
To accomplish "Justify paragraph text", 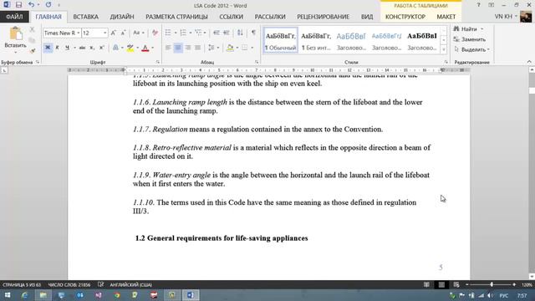I will [x=197, y=48].
